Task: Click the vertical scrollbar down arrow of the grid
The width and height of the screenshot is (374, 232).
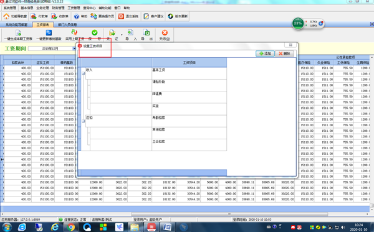Action: (372, 210)
